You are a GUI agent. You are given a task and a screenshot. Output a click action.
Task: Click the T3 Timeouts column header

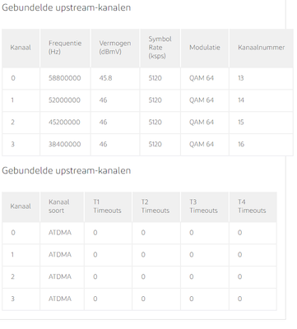tap(205, 206)
